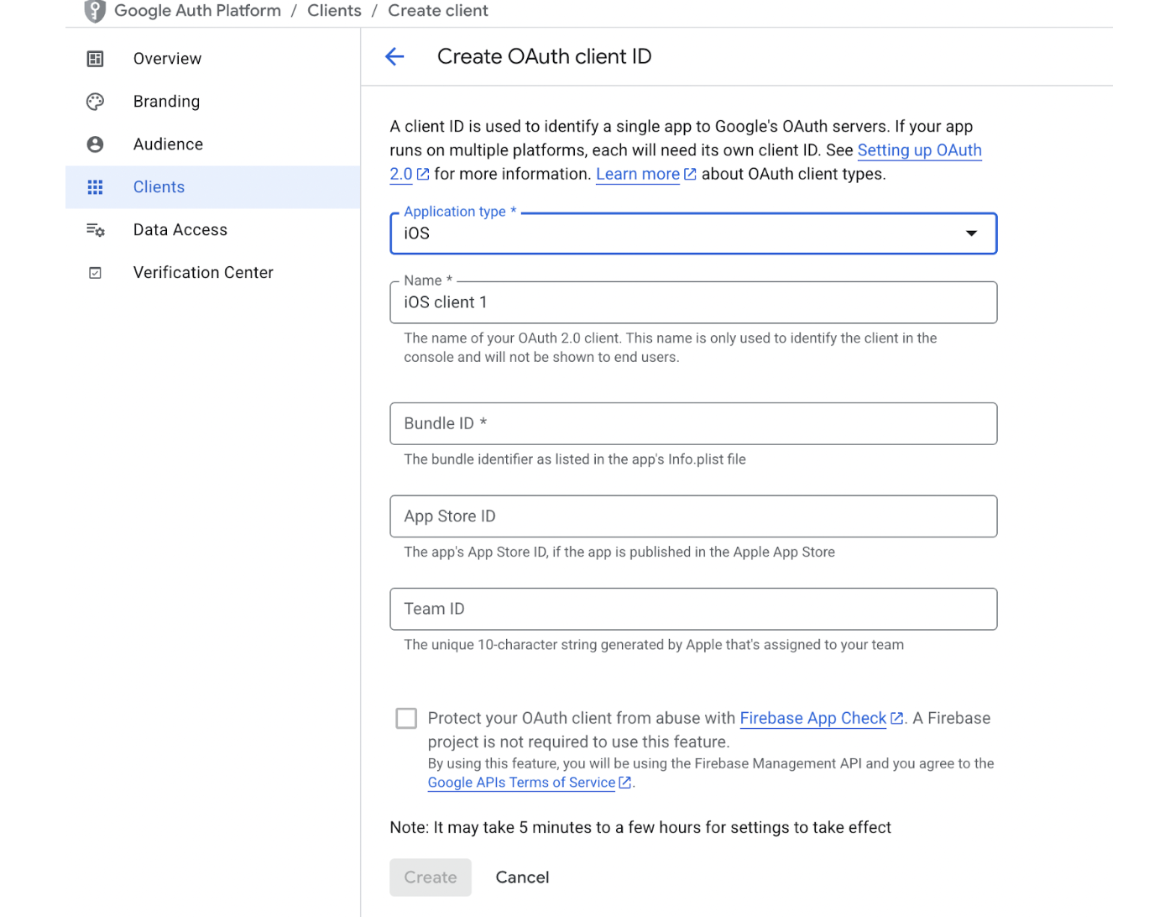Image resolution: width=1170 pixels, height=917 pixels.
Task: Focus the Team ID text field
Action: tap(693, 609)
